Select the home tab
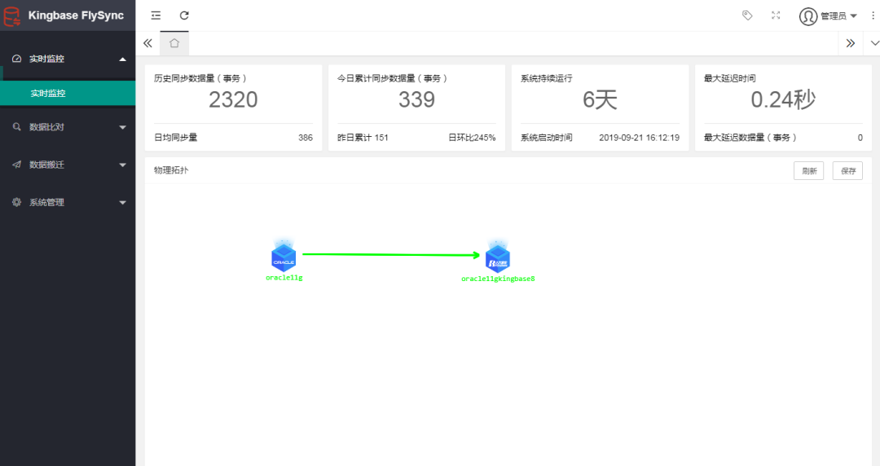Screen dimensions: 880x466 [x=174, y=43]
